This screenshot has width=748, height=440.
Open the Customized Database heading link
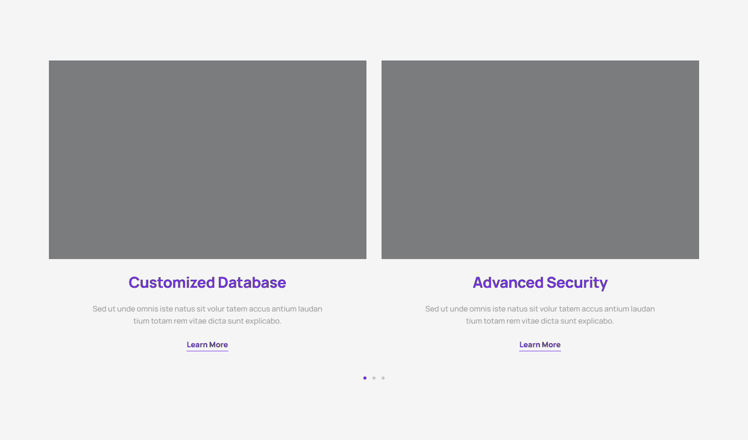tap(207, 283)
